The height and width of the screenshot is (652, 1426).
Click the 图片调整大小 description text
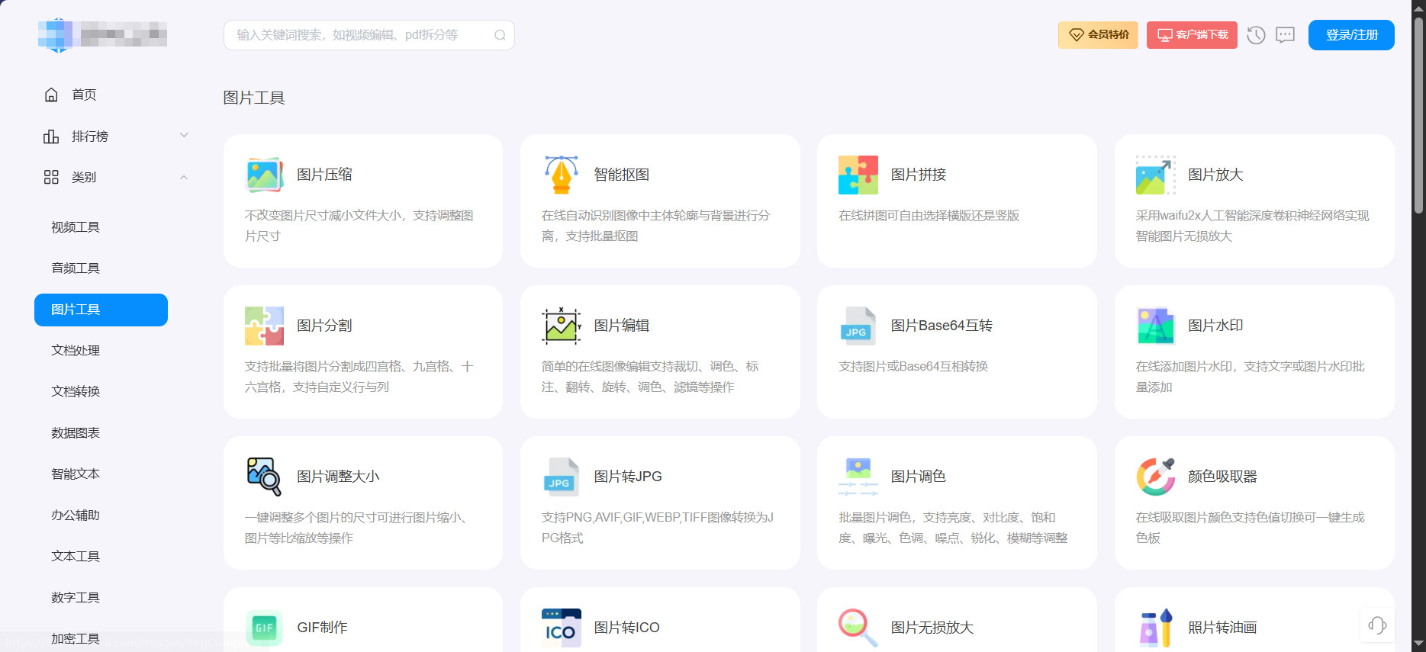click(x=356, y=528)
